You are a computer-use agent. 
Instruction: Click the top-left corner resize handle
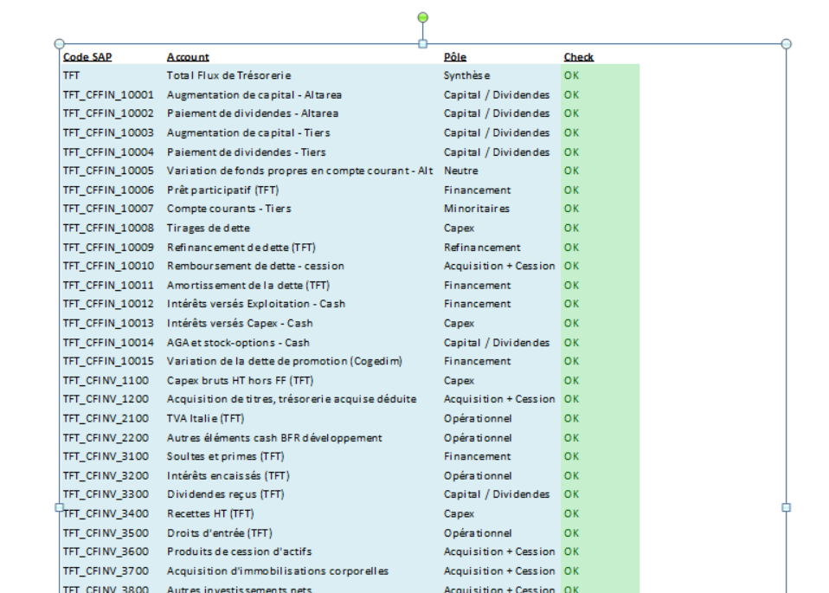[x=59, y=43]
